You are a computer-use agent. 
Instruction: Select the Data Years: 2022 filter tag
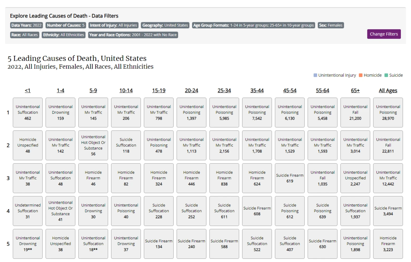pos(26,25)
